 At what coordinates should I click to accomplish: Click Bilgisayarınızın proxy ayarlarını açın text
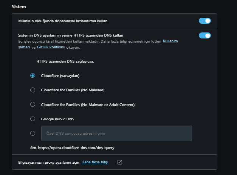pyautogui.click(x=49, y=163)
